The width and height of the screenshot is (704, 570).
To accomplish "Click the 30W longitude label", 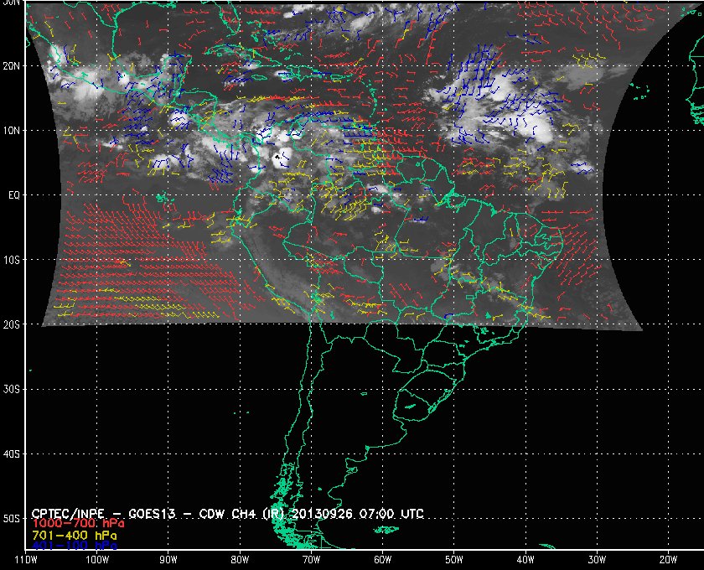I will click(x=597, y=560).
